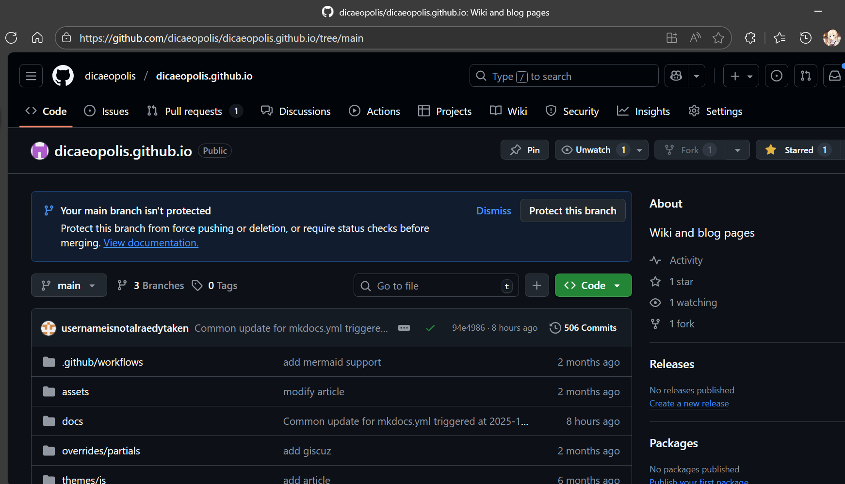Click the add file plus button
This screenshot has height=484, width=845.
[x=536, y=286]
